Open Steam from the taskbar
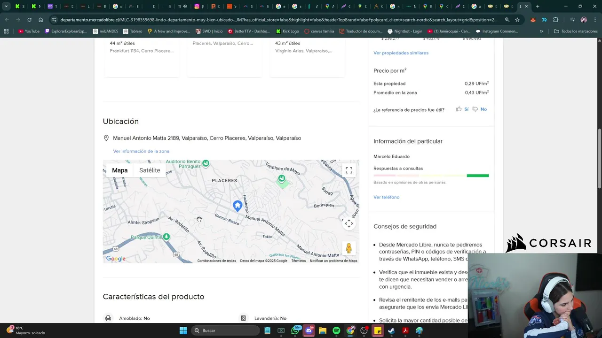Image resolution: width=602 pixels, height=338 pixels. pos(391,330)
